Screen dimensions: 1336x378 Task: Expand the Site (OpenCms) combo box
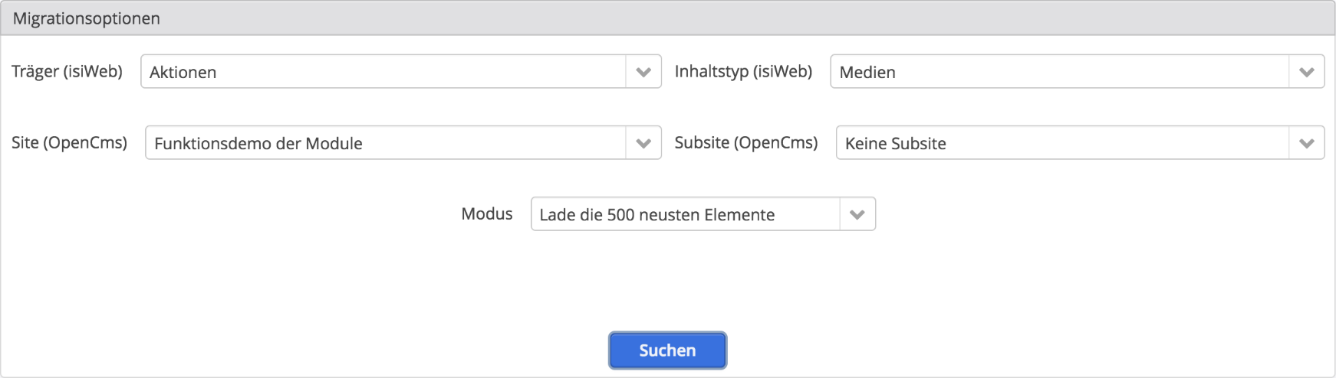click(x=385, y=143)
